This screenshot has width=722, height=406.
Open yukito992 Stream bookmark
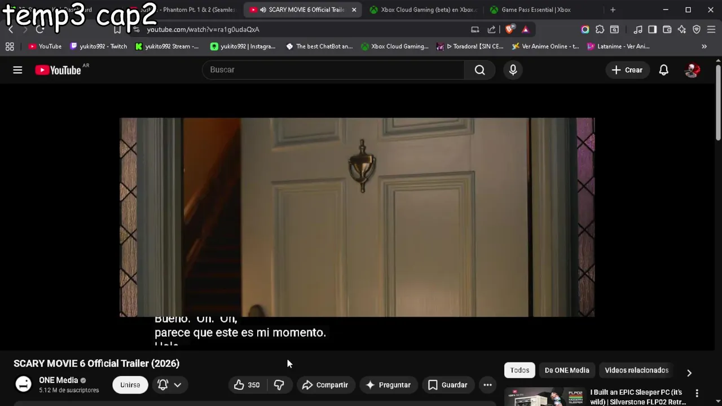[167, 46]
